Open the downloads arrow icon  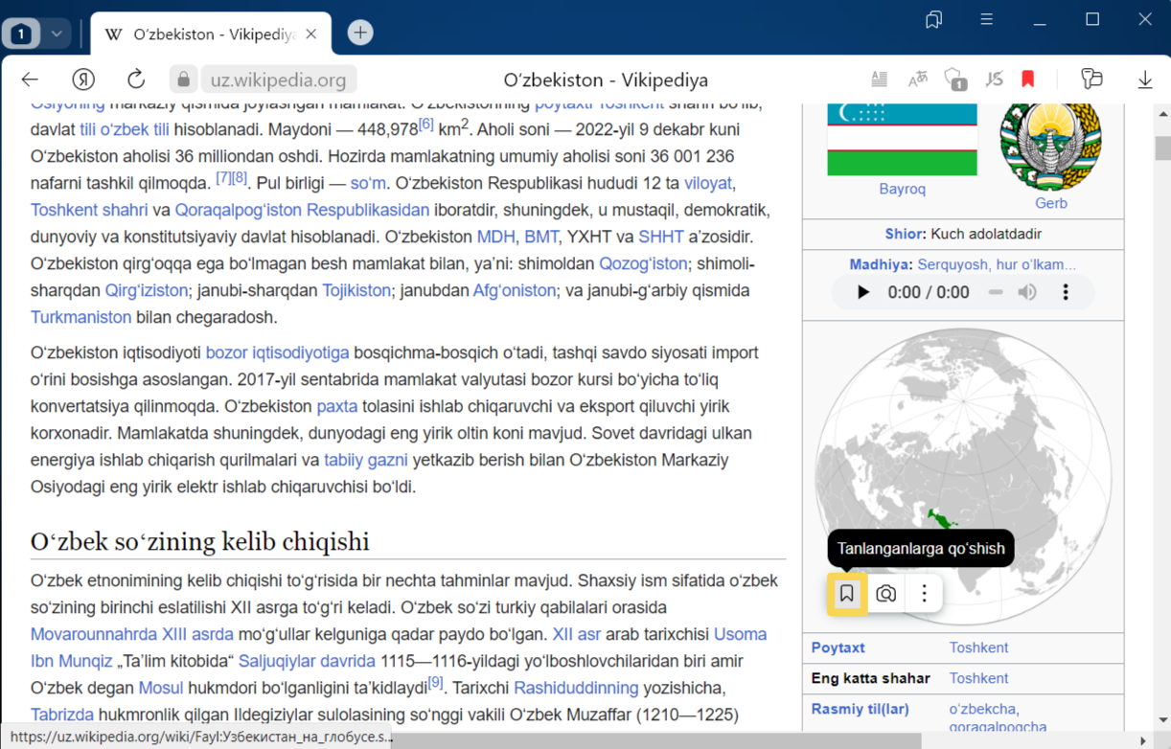pyautogui.click(x=1144, y=79)
